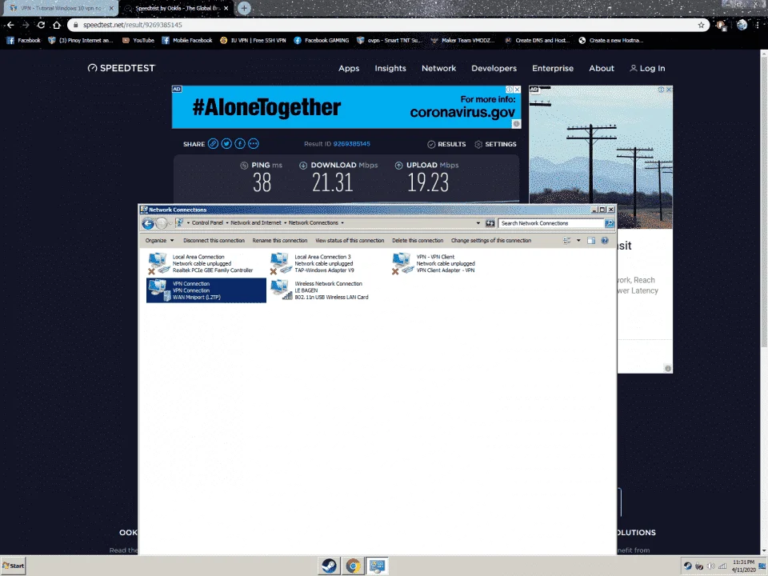Select the VPN Connection adapter icon
Viewport: 768px width, 576px height.
[159, 290]
